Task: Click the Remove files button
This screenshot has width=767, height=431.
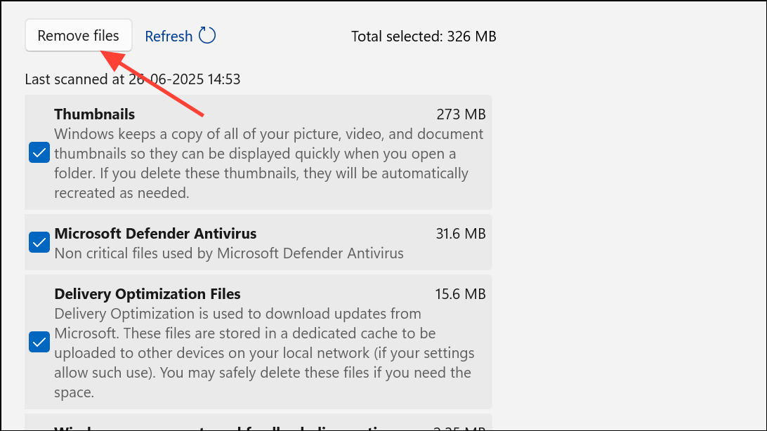Action: (78, 36)
